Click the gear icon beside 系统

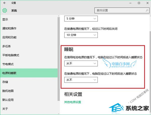click(5, 11)
